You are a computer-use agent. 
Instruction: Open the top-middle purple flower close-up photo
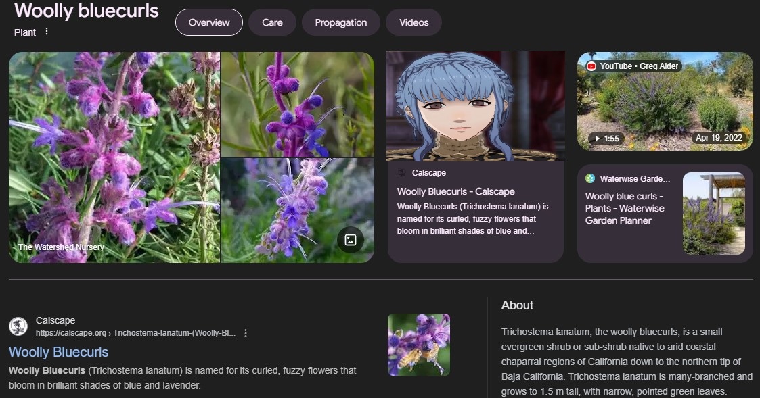point(298,105)
